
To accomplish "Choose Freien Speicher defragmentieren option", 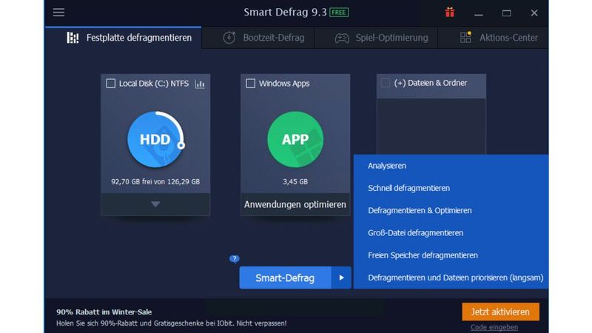I will point(451,255).
